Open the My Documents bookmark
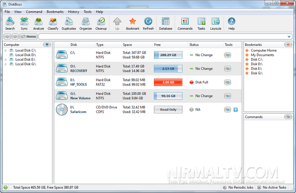 pos(262,55)
